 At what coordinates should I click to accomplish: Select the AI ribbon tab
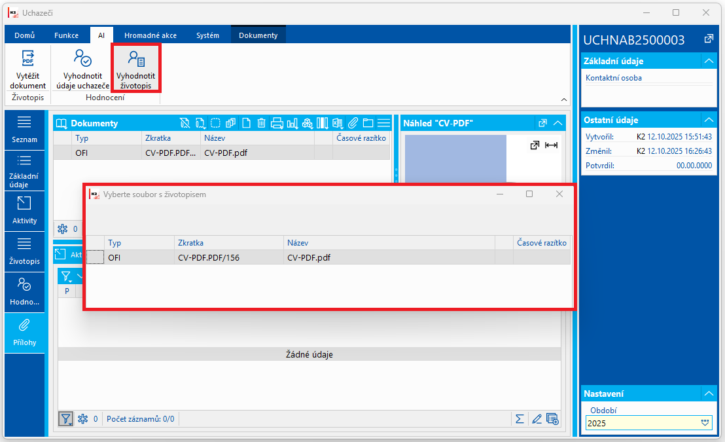point(101,35)
